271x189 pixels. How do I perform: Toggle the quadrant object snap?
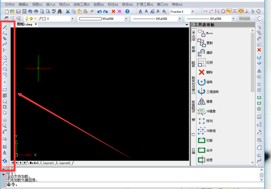coord(259,11)
